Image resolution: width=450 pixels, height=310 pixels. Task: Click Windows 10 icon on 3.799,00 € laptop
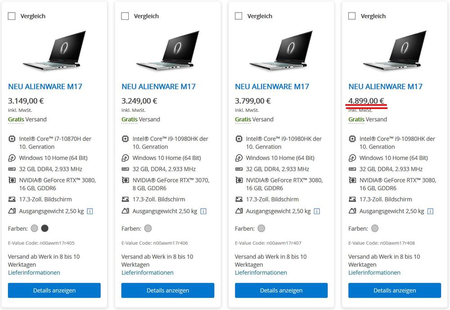click(238, 158)
